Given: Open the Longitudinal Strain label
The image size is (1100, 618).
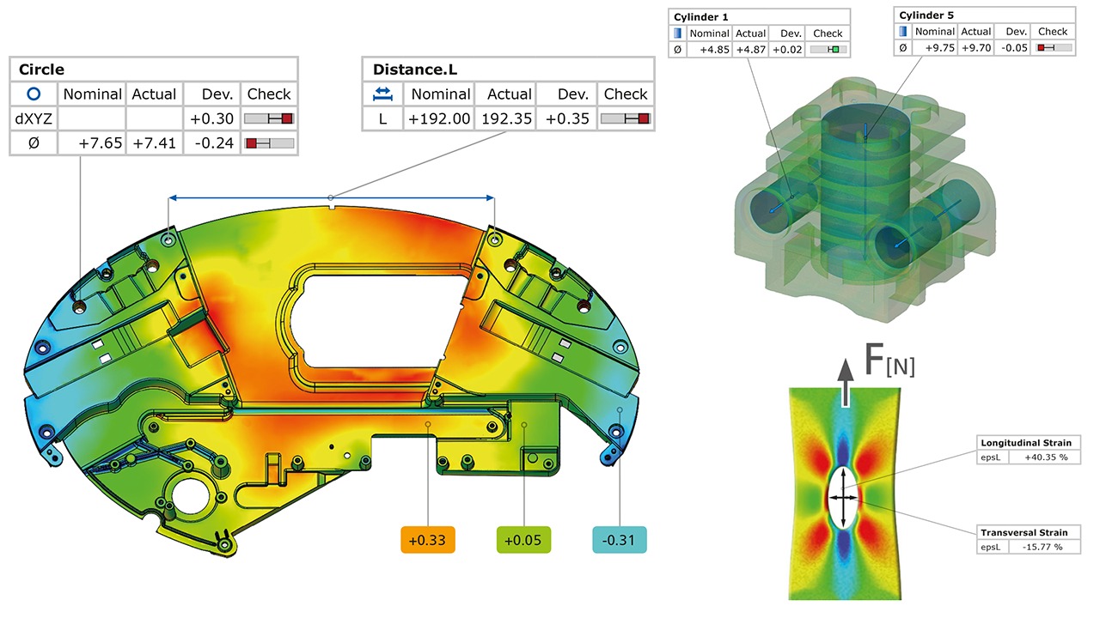Looking at the screenshot, I should click(x=1028, y=443).
